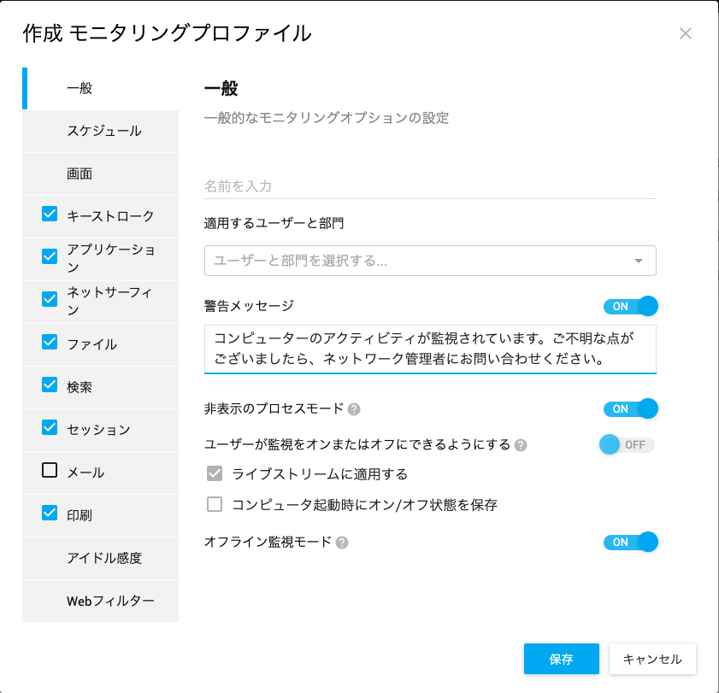The width and height of the screenshot is (719, 693).
Task: Click help icon beside オフライン監視モード
Action: [342, 543]
